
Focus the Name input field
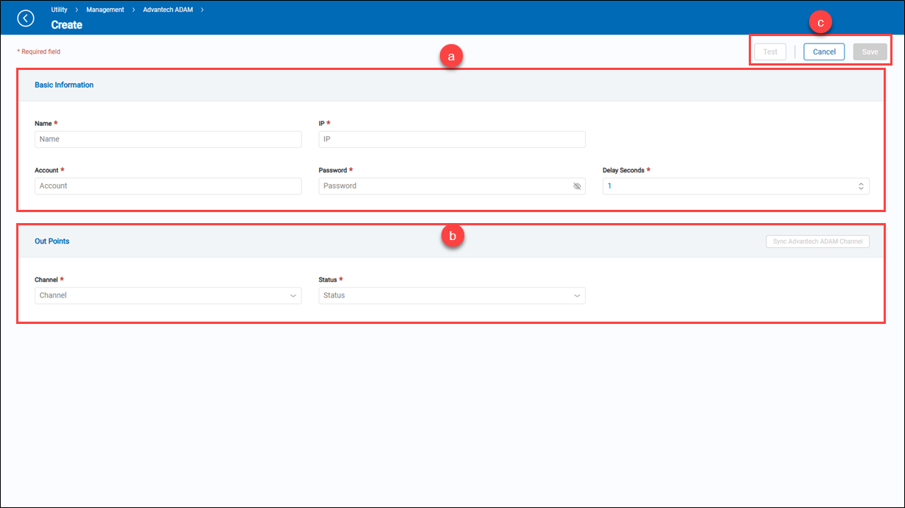[168, 139]
